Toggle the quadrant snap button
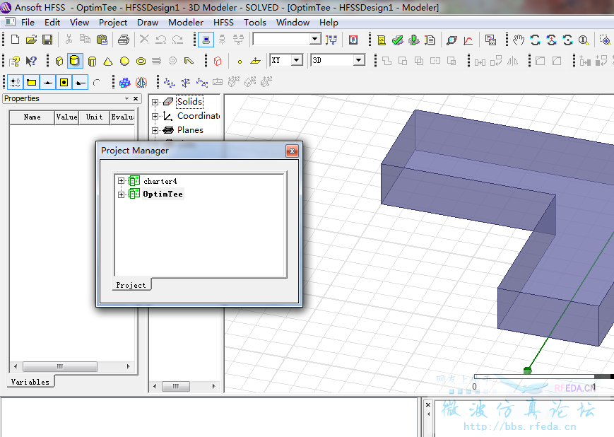614x437 pixels. tap(81, 82)
